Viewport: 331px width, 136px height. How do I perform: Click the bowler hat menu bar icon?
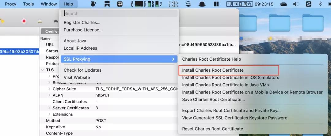[202, 4]
